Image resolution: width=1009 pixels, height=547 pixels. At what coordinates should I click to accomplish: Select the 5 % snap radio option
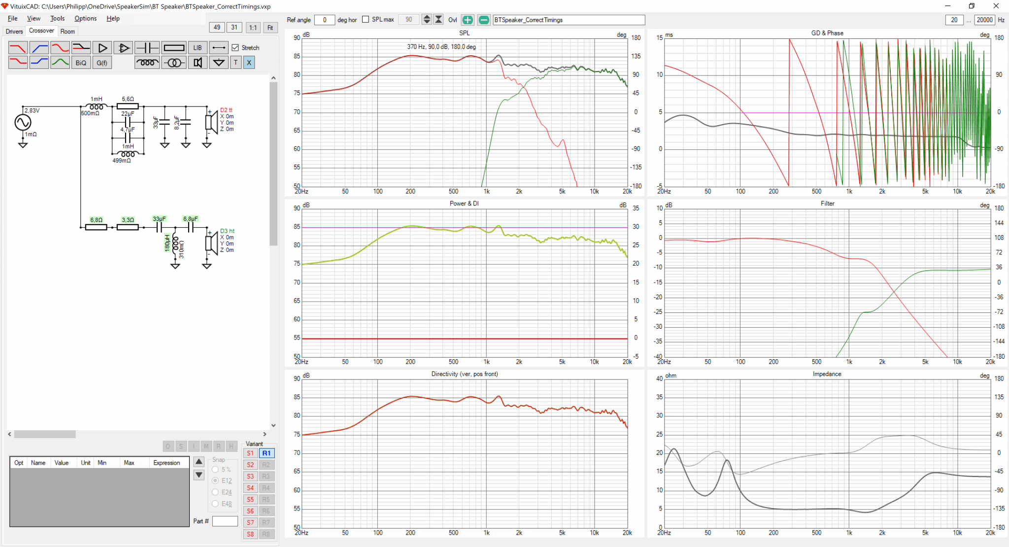pyautogui.click(x=215, y=470)
